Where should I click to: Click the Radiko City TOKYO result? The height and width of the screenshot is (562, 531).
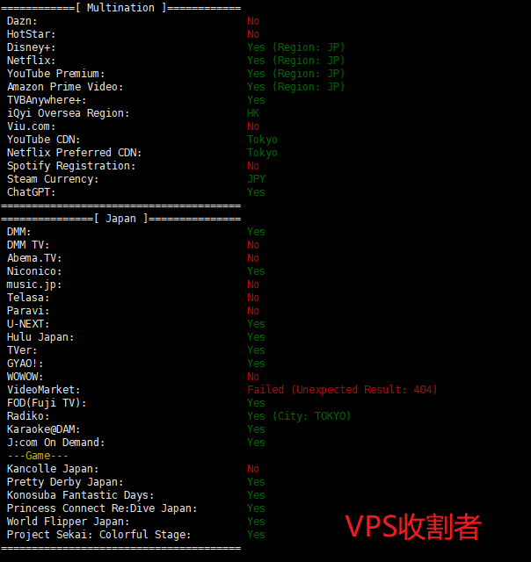click(299, 416)
